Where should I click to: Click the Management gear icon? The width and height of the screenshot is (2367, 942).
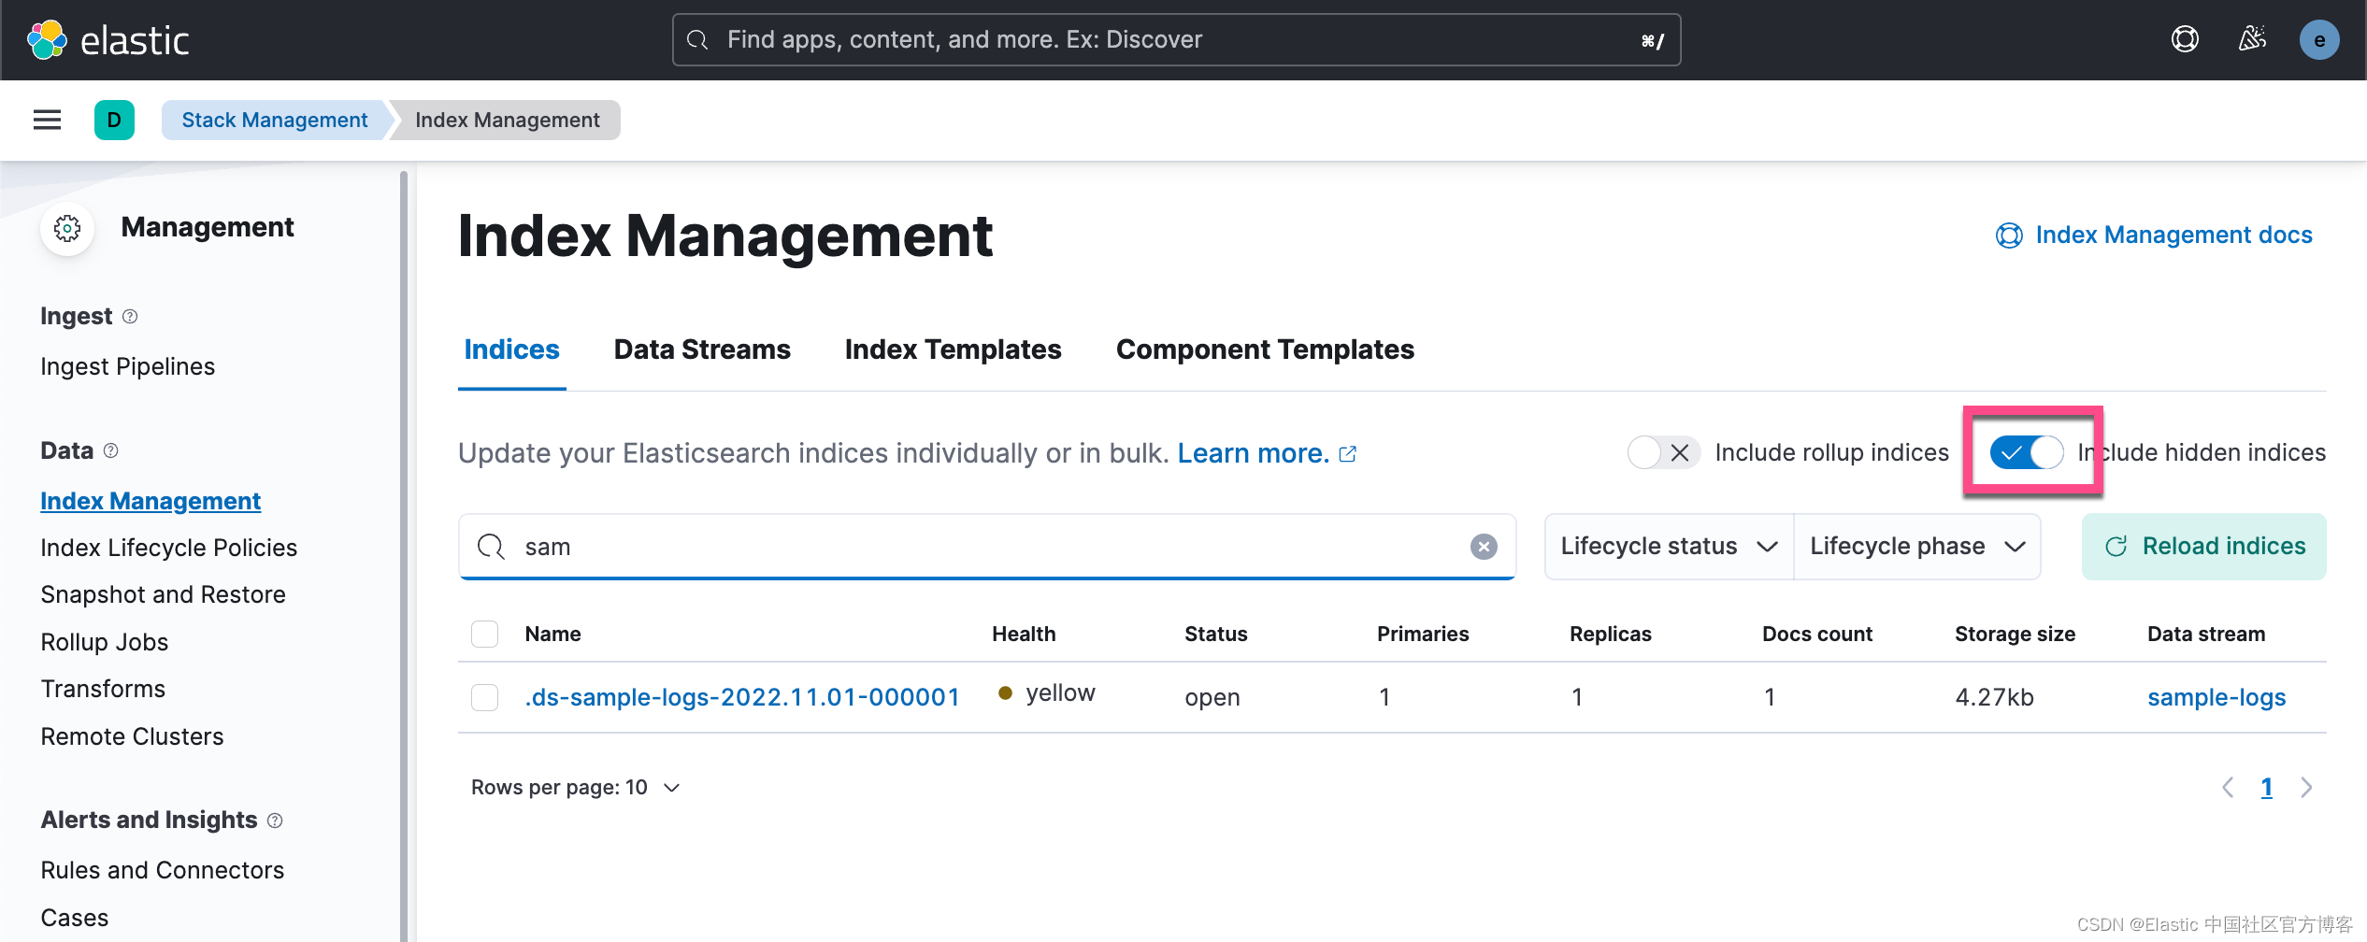[x=67, y=228]
